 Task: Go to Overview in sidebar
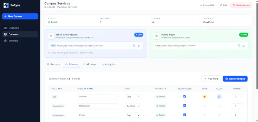point(20,28)
